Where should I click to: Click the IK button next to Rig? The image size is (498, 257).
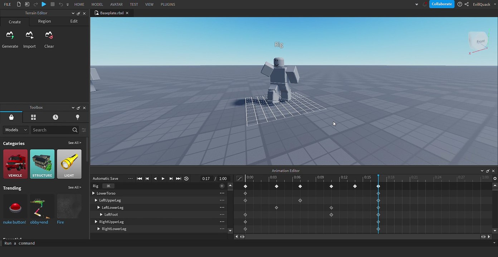pyautogui.click(x=108, y=186)
